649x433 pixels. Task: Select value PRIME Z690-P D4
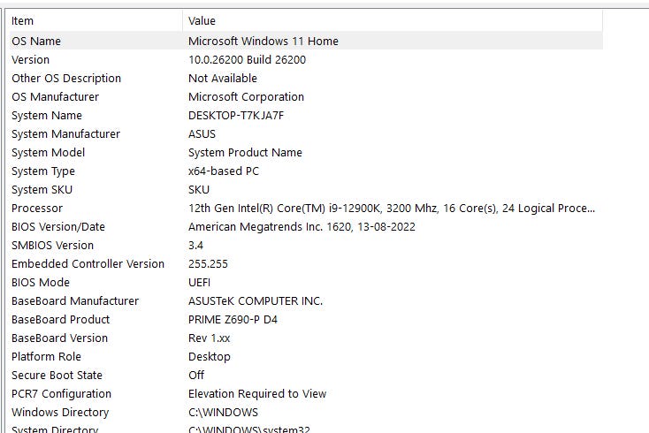click(x=233, y=320)
